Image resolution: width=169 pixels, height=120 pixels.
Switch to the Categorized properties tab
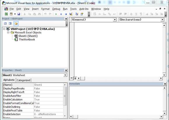click(x=23, y=80)
